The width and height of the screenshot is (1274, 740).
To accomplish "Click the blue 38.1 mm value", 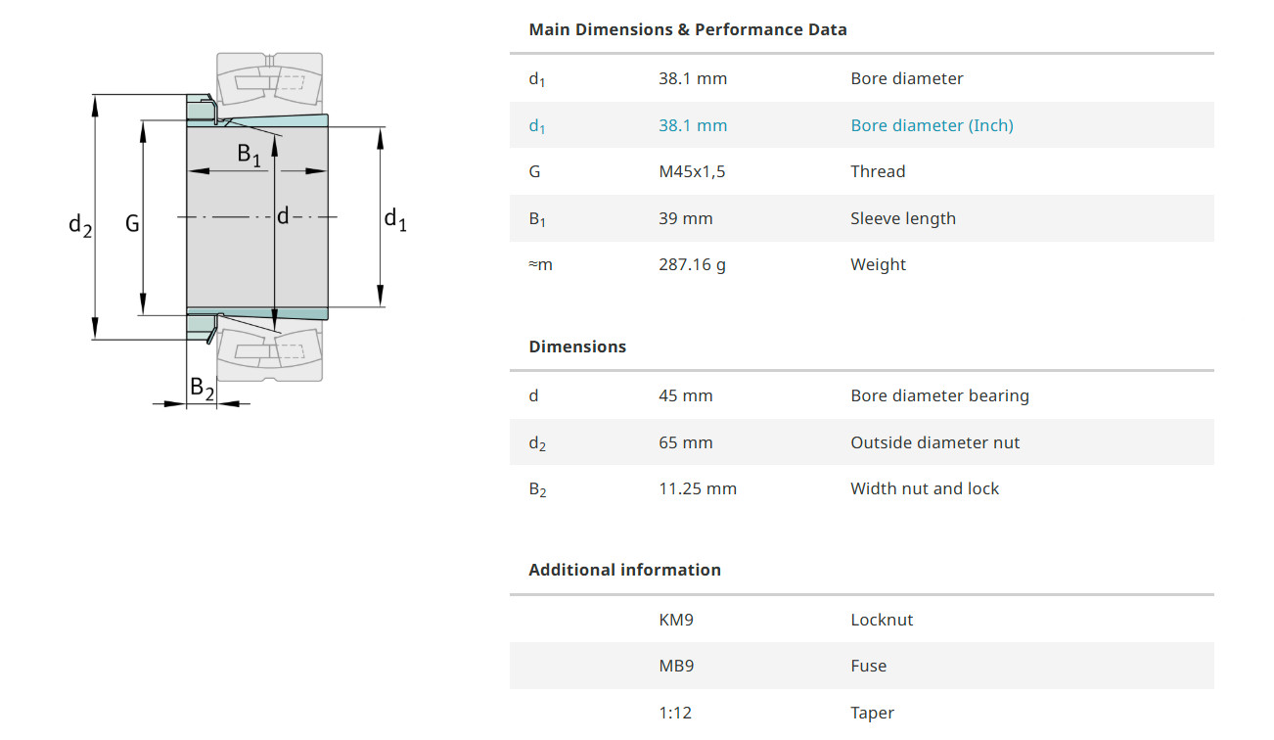I will pos(693,125).
